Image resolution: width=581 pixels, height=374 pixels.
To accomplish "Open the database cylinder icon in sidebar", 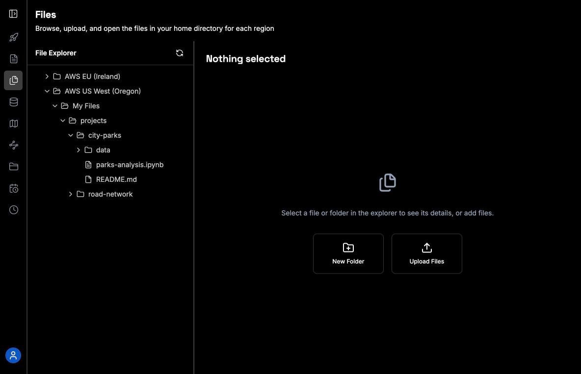I will point(13,102).
